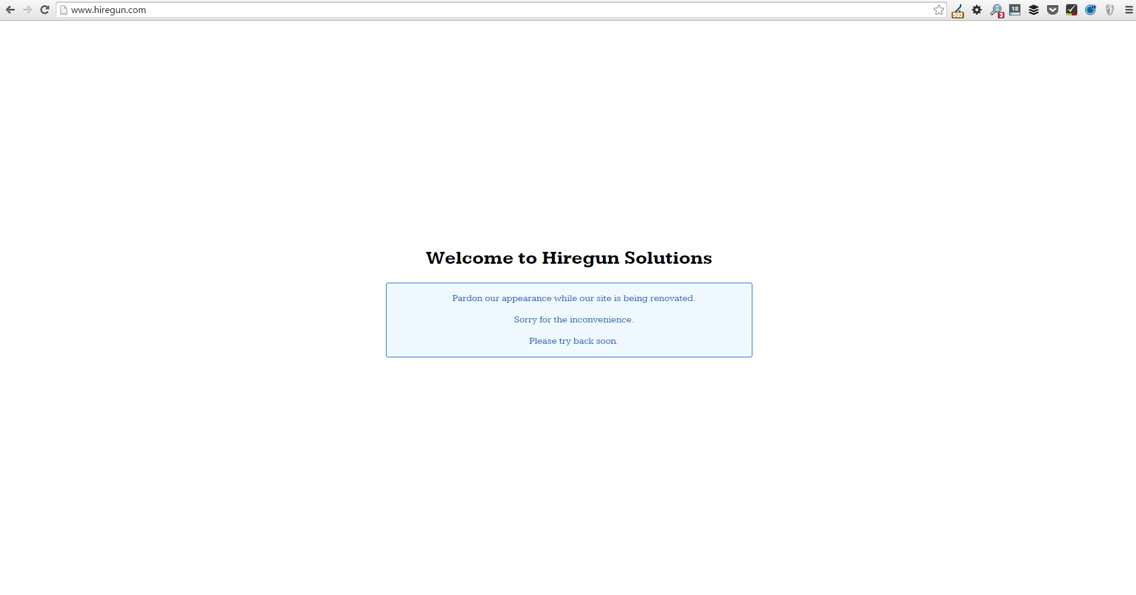This screenshot has width=1136, height=595.
Task: Click the forward navigation arrow
Action: [x=27, y=10]
